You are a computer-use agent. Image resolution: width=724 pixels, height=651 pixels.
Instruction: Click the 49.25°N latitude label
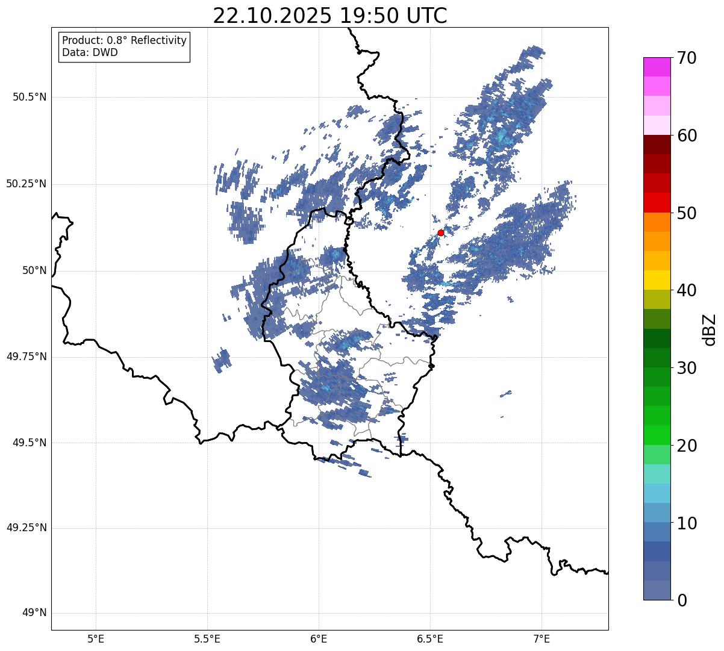[27, 528]
